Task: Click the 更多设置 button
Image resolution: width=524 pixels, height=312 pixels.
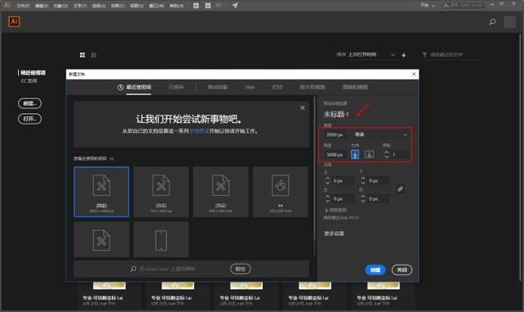Action: coord(334,233)
